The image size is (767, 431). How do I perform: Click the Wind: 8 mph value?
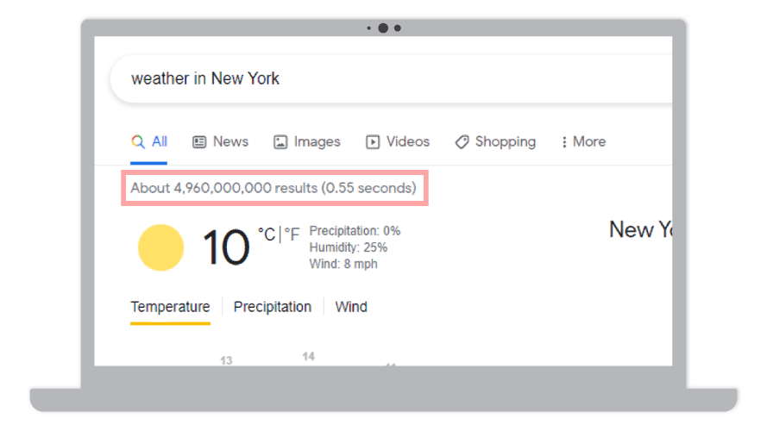click(343, 264)
